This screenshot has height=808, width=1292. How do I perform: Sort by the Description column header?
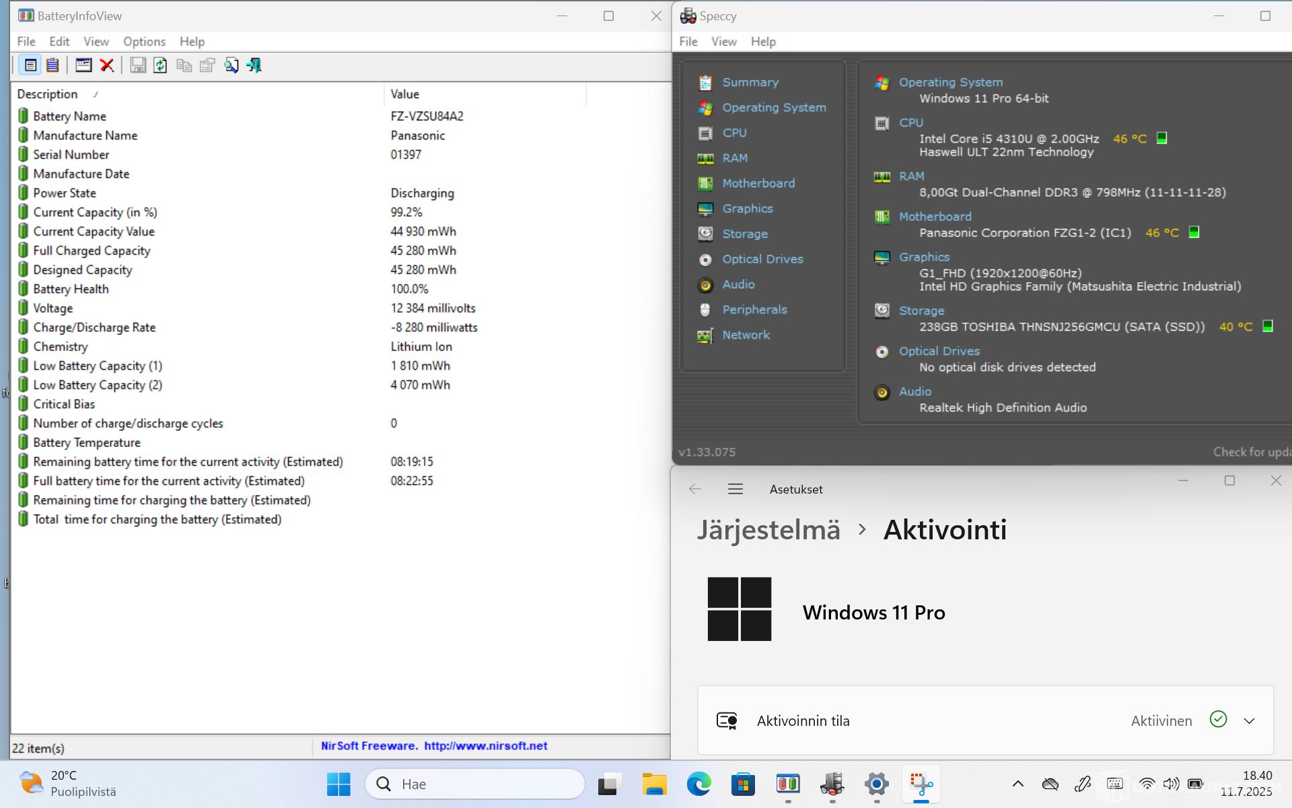47,94
